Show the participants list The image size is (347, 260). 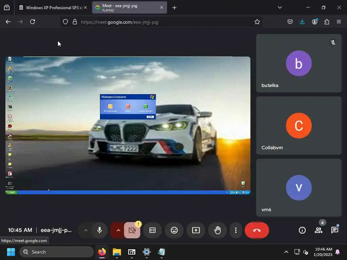pyautogui.click(x=319, y=230)
